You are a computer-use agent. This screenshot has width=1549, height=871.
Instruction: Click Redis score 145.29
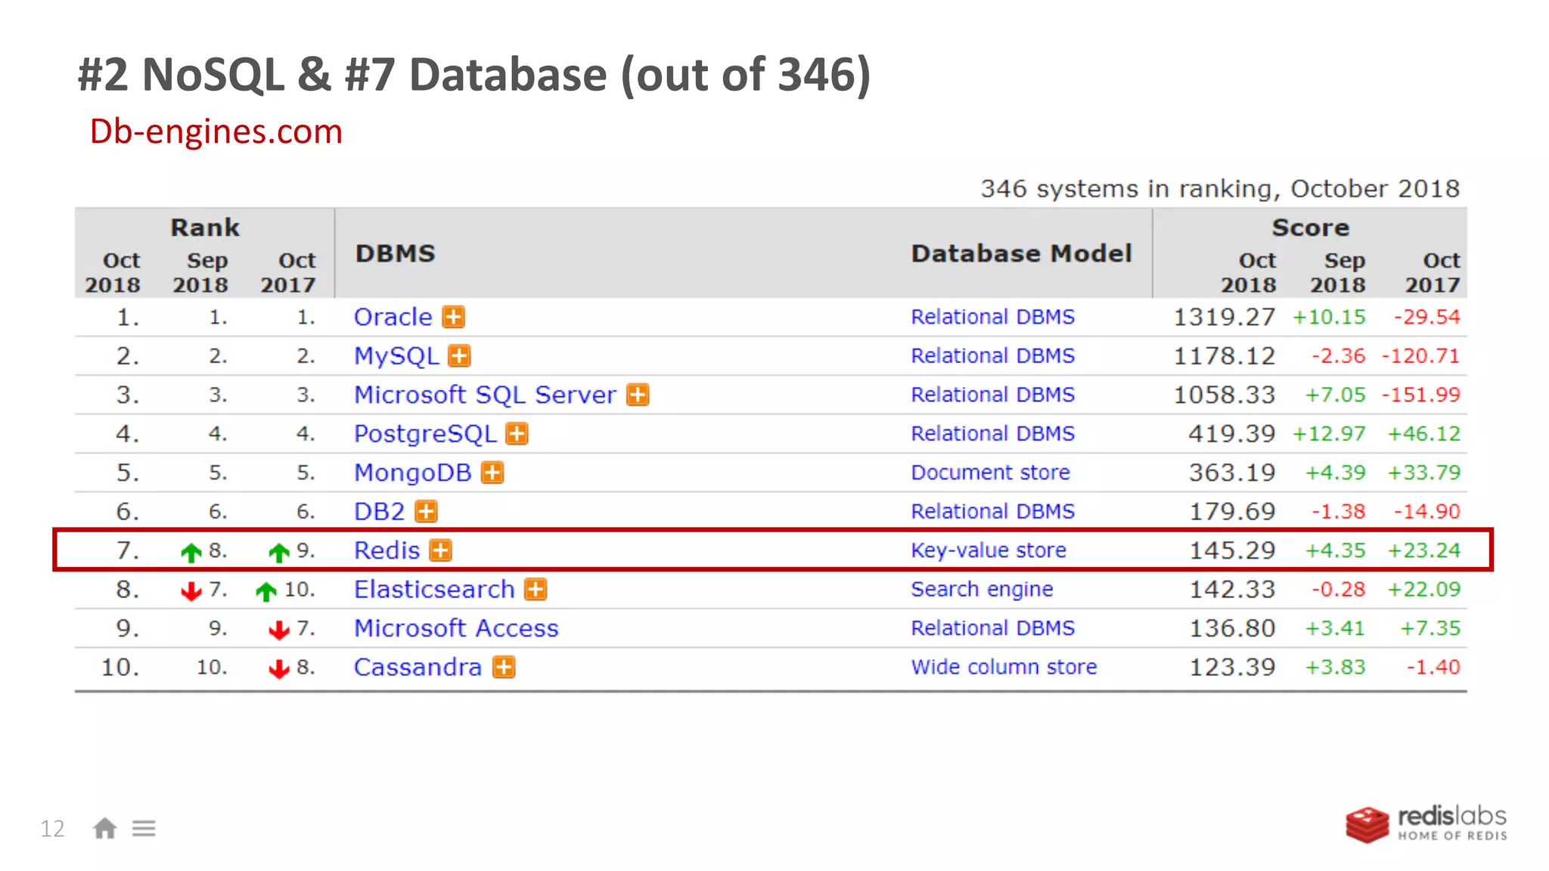1232,550
